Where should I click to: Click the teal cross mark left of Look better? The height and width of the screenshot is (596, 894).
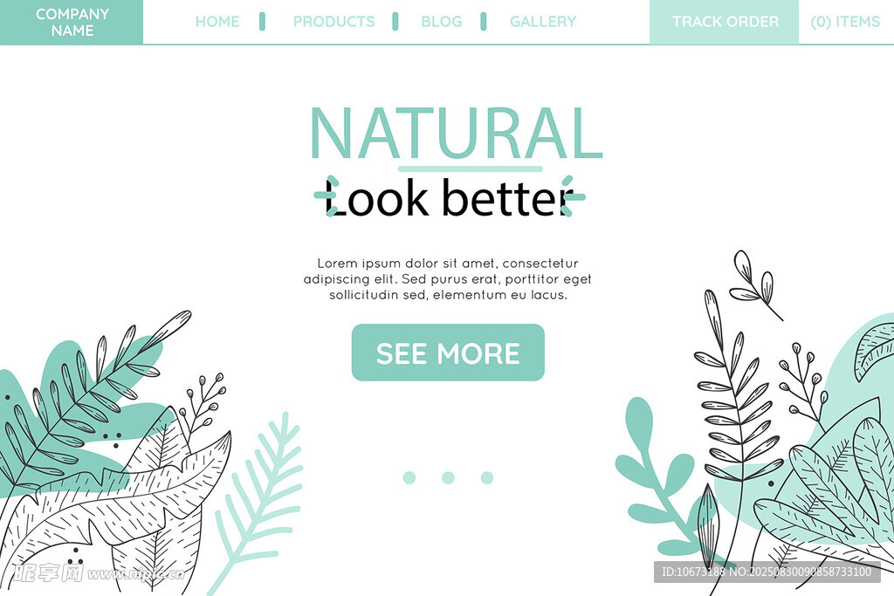[327, 196]
